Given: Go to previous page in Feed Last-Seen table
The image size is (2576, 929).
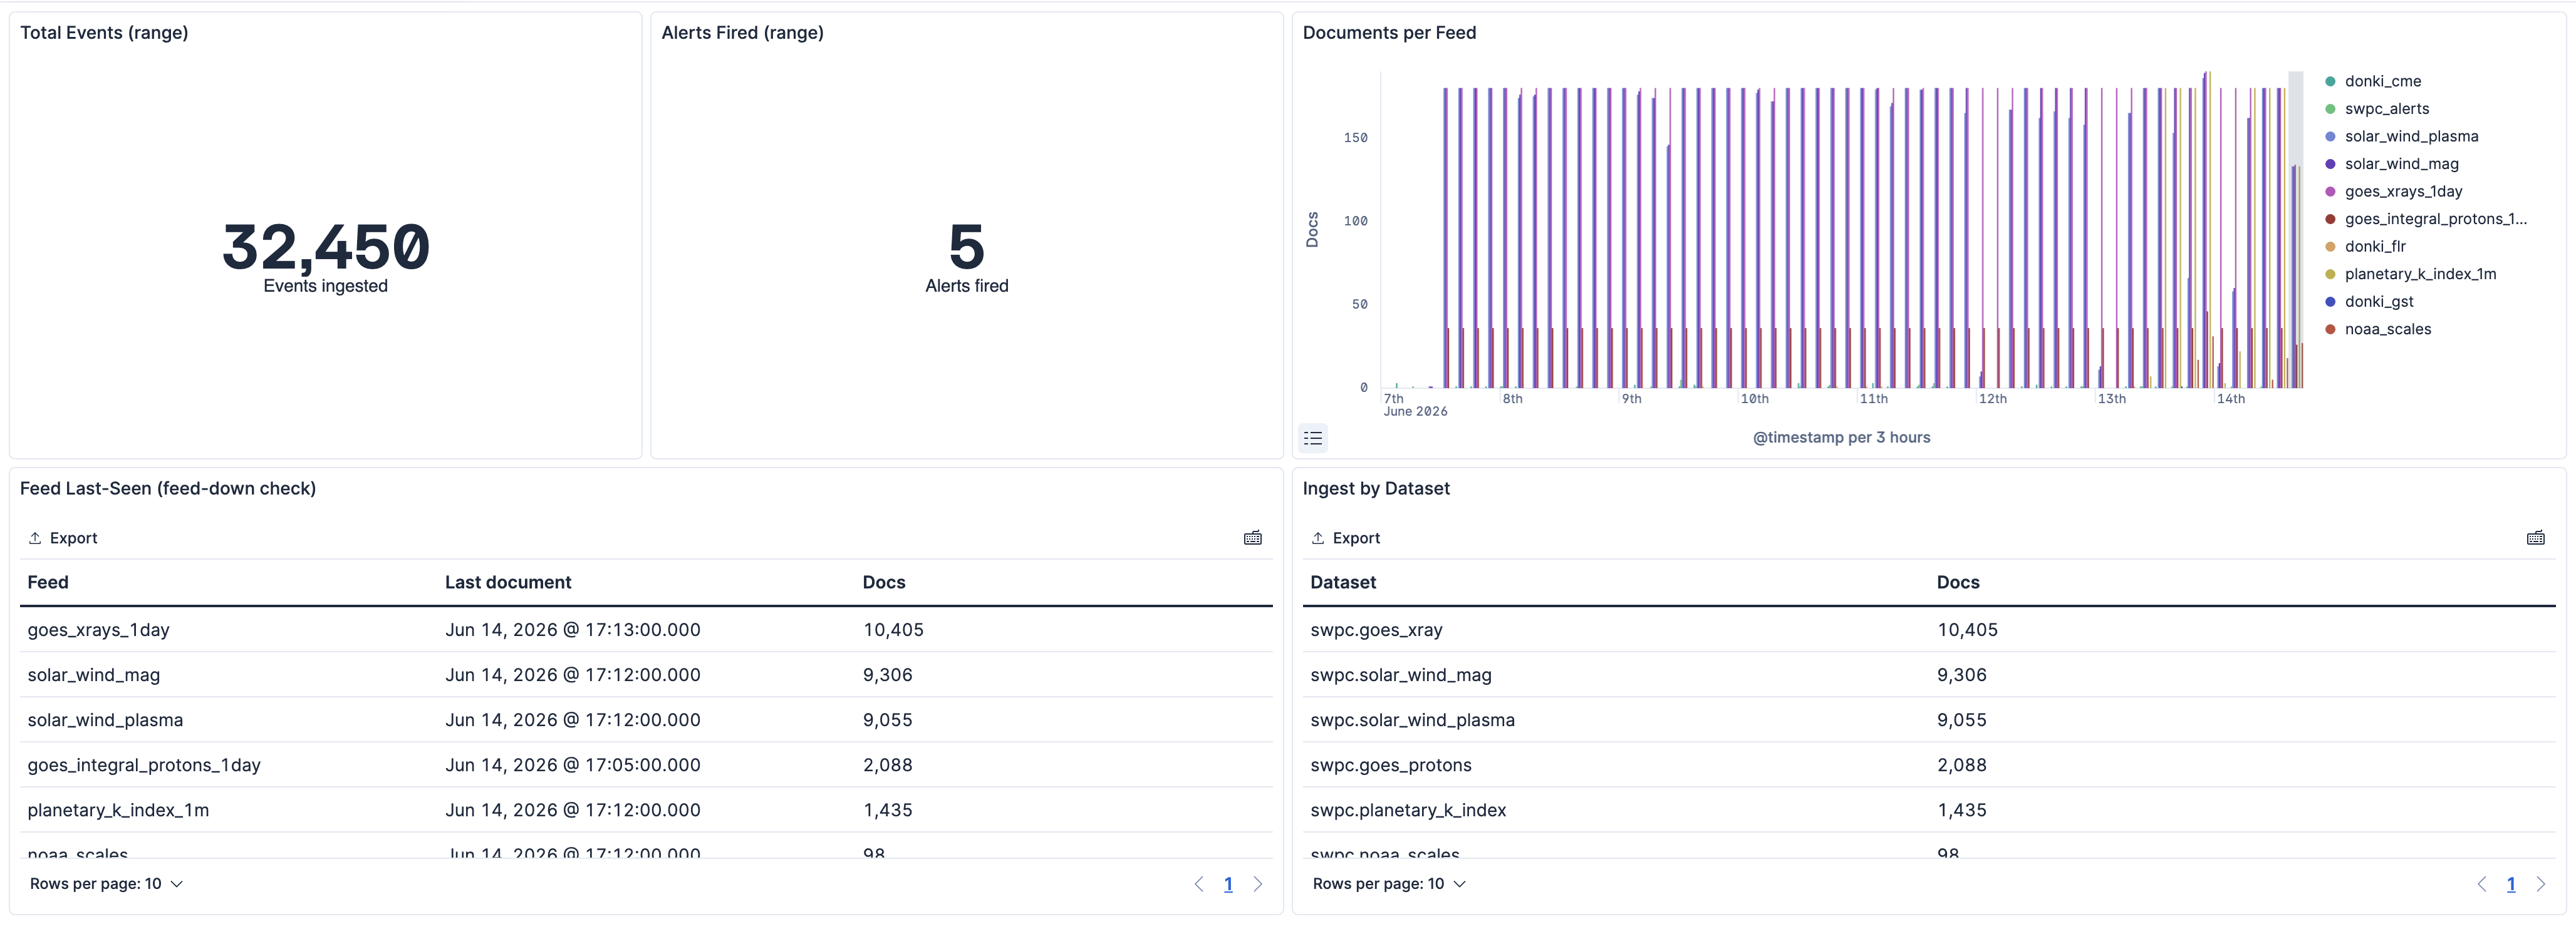Looking at the screenshot, I should click(1199, 884).
